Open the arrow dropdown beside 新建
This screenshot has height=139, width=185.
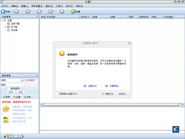pyautogui.click(x=12, y=12)
